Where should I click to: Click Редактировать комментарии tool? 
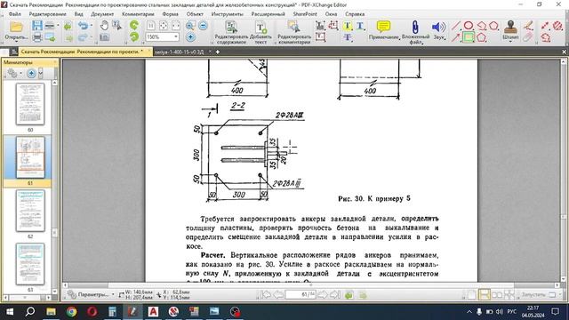coord(294,32)
